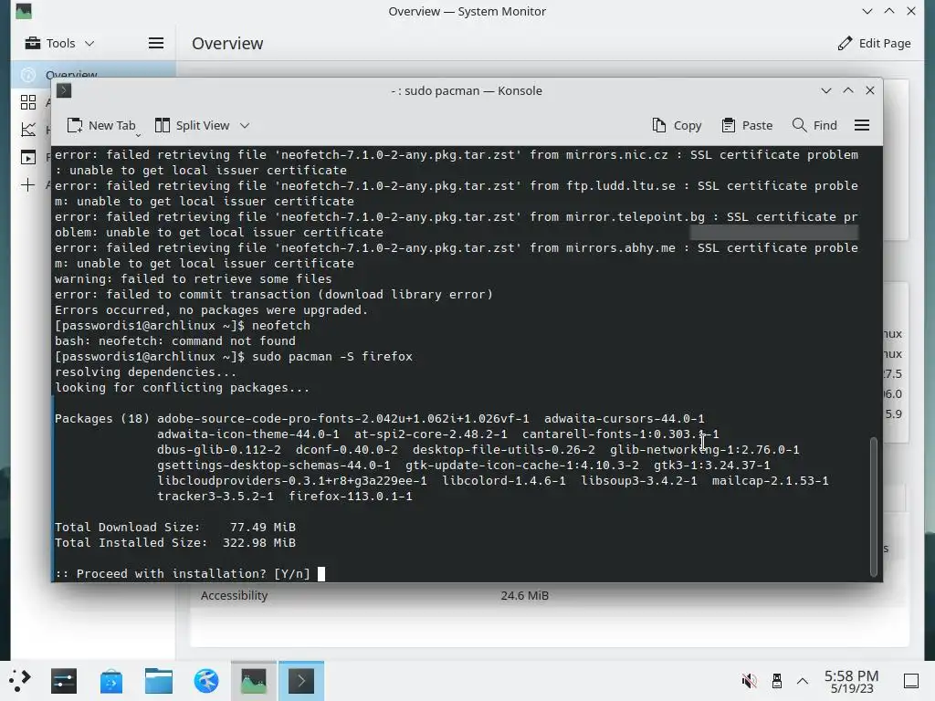Click the terminal prompt input area
Screen dimensions: 935x701
(x=321, y=574)
